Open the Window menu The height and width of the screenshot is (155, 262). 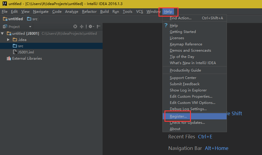pos(153,12)
